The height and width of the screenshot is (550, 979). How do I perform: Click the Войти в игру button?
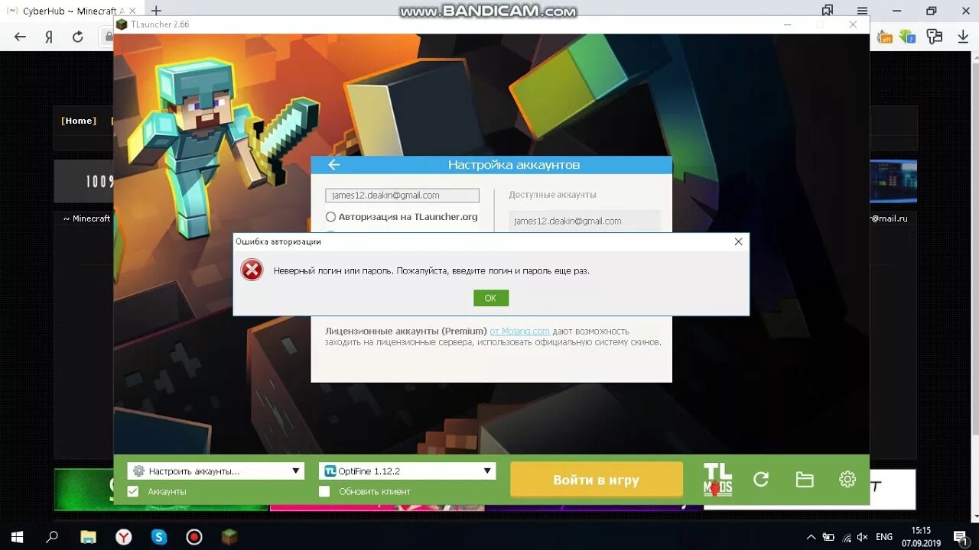(x=597, y=480)
